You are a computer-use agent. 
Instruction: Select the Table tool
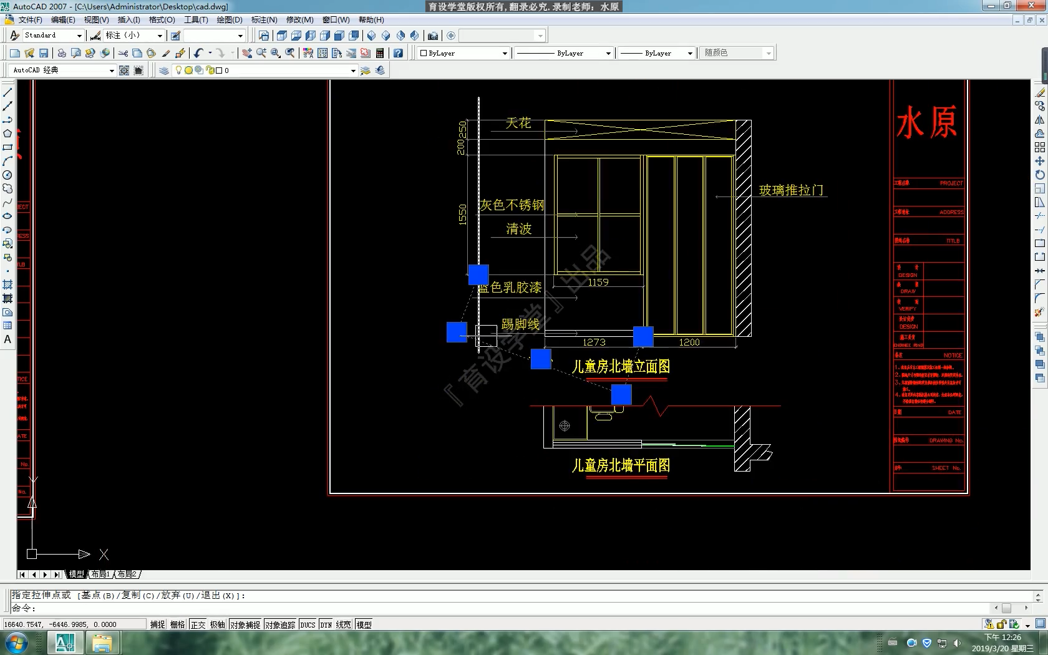click(7, 326)
